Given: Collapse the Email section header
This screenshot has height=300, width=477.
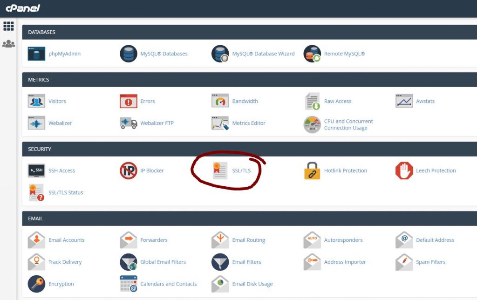Looking at the screenshot, I should pyautogui.click(x=250, y=218).
